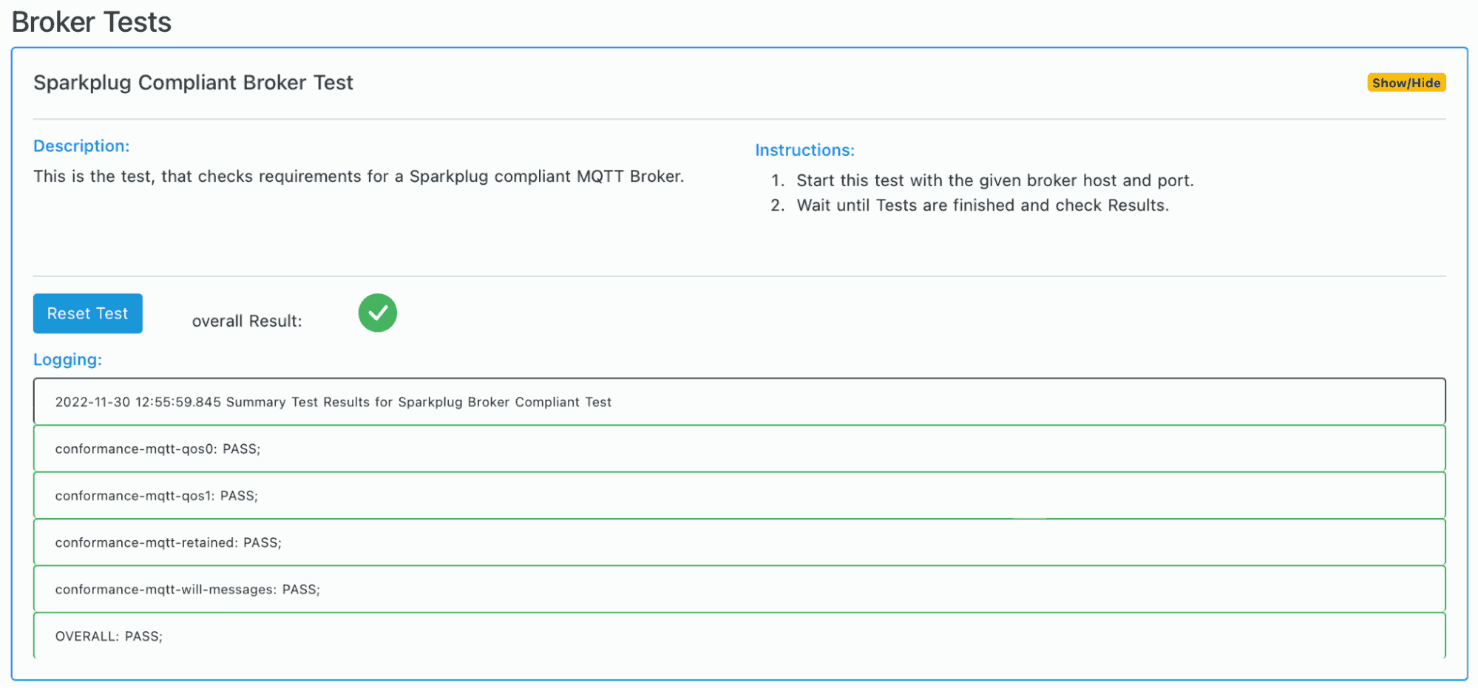Click the Reset Test button
This screenshot has width=1478, height=688.
88,313
